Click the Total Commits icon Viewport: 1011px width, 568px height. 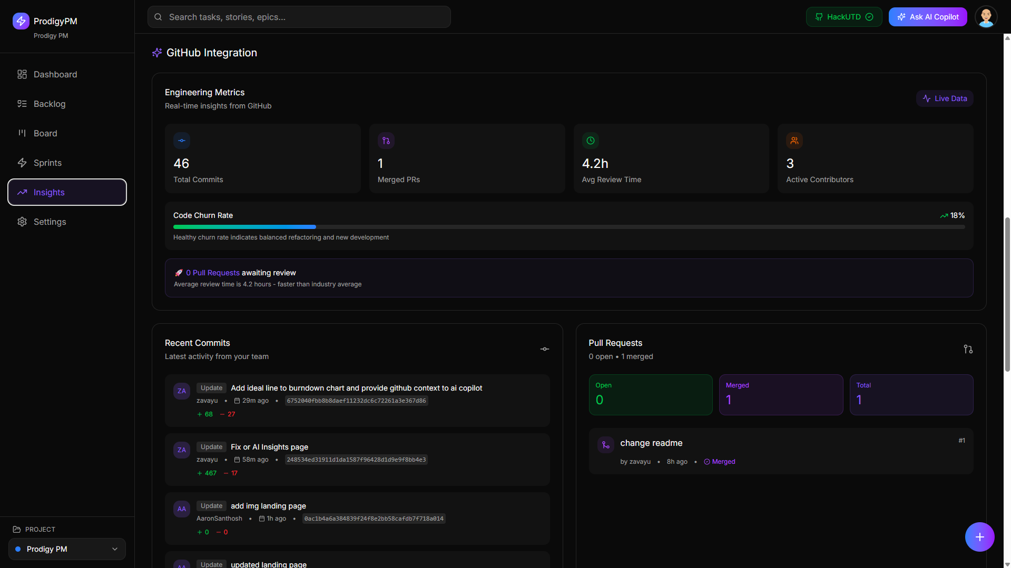pyautogui.click(x=182, y=141)
